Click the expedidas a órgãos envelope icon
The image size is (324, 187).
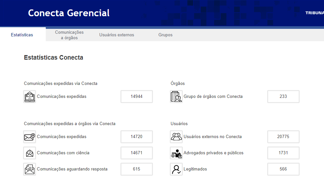tap(29, 136)
